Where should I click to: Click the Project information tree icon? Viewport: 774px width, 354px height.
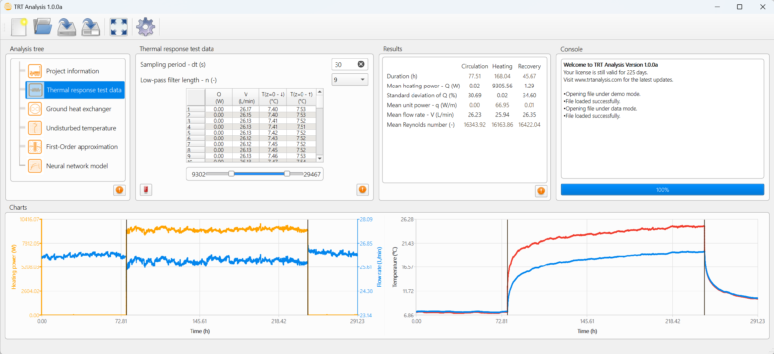point(35,71)
